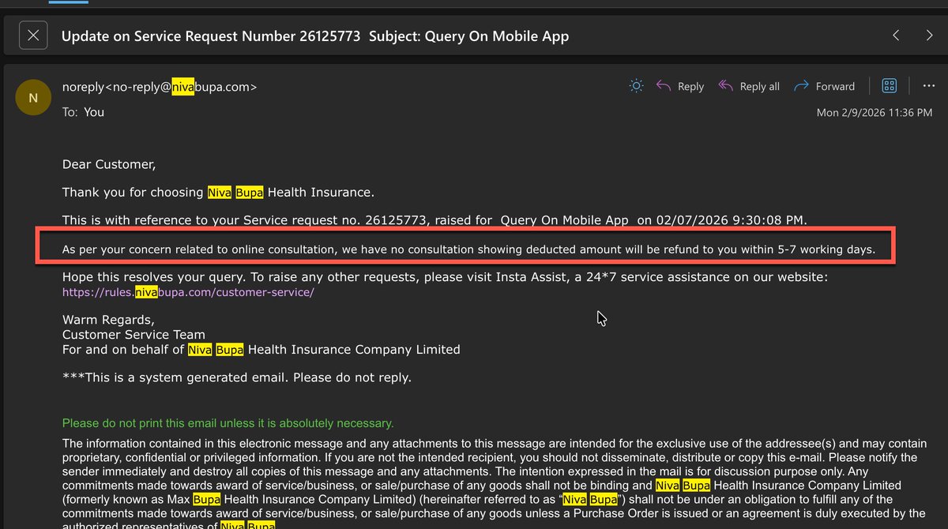Click the email subject line with Service Request 26125773
Screen dimensions: 948x529
315,36
